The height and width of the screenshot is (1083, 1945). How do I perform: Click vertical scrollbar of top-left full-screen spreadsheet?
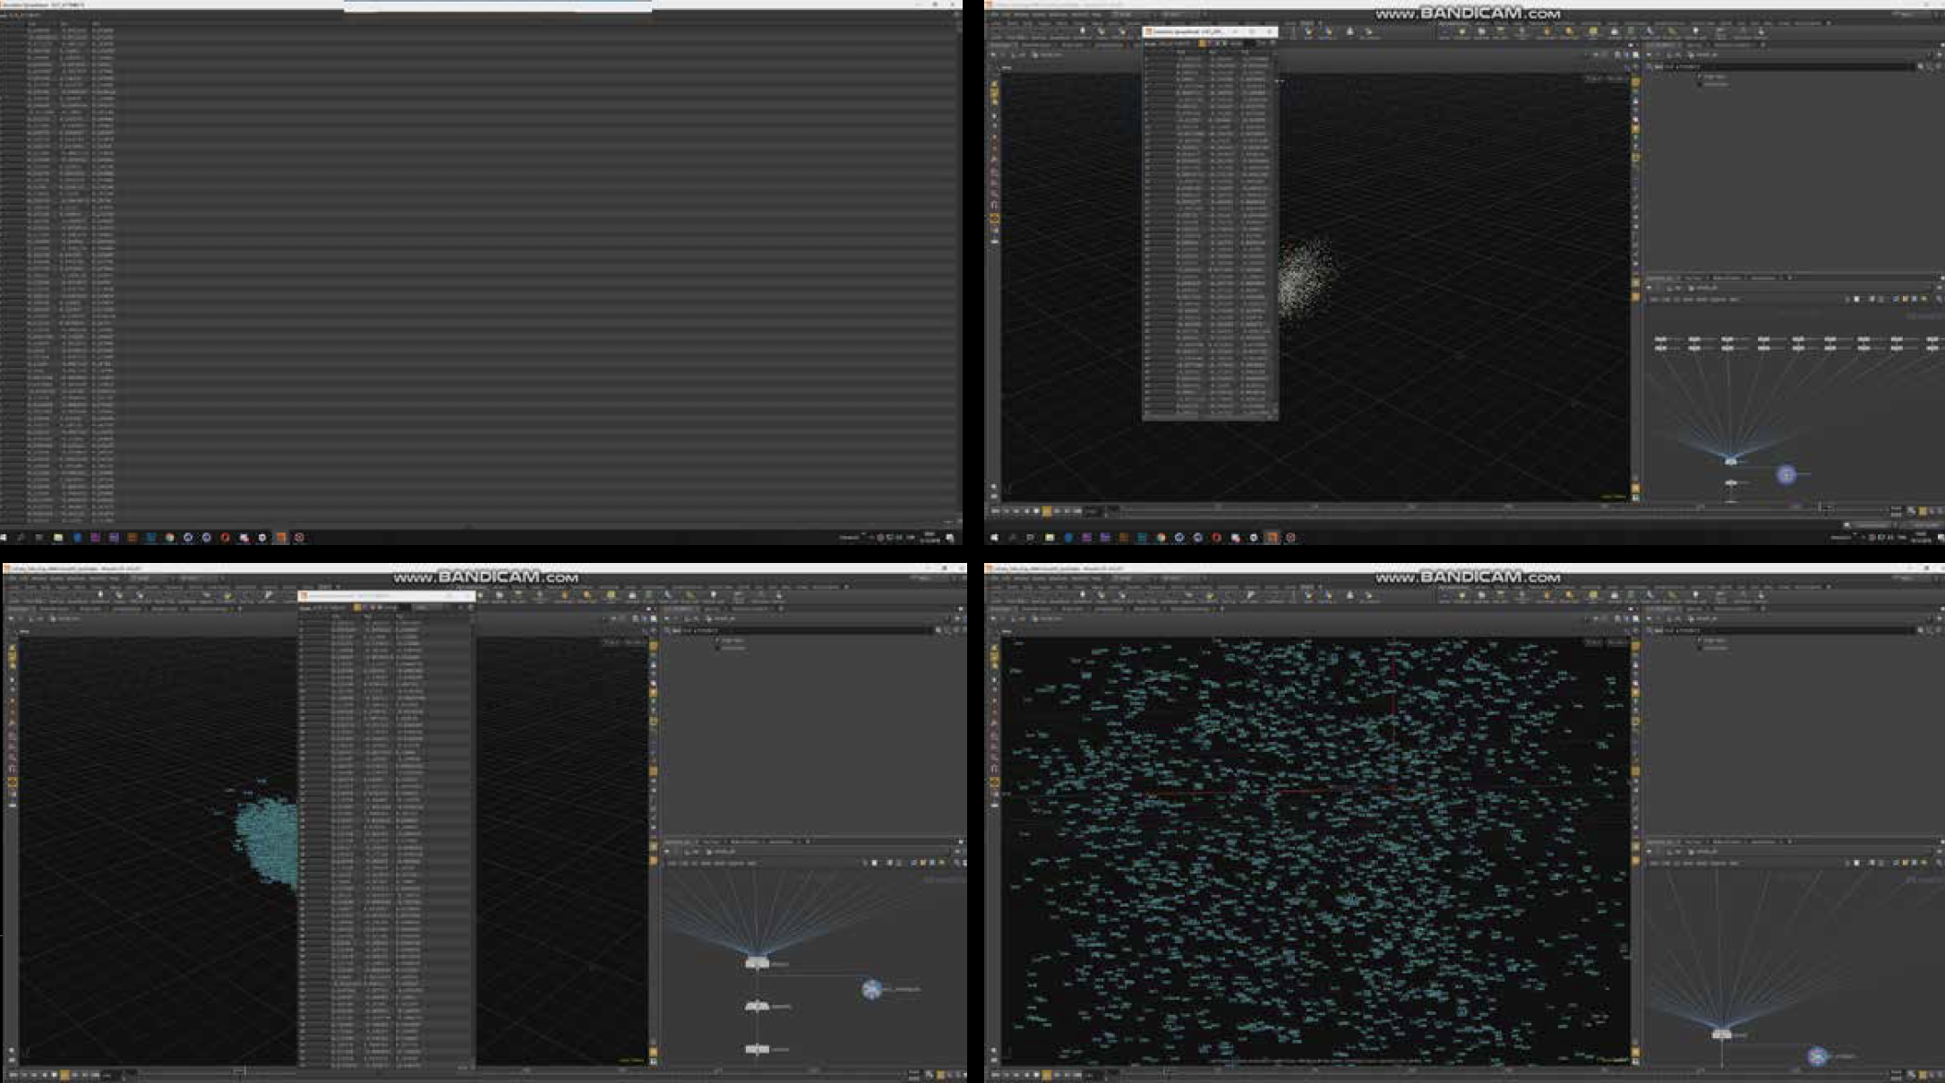click(958, 269)
